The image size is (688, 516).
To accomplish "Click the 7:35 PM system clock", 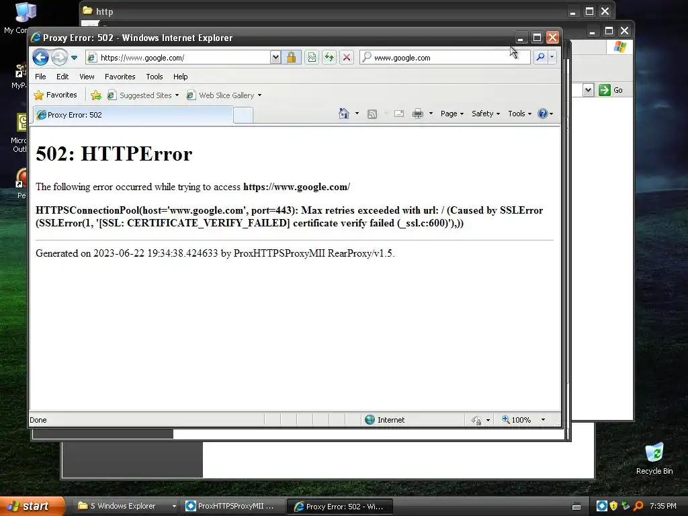I will click(663, 506).
